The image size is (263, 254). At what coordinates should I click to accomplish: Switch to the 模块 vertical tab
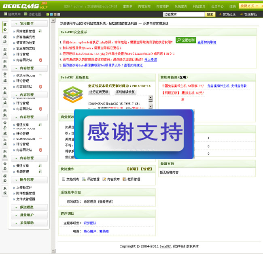(x=5, y=39)
